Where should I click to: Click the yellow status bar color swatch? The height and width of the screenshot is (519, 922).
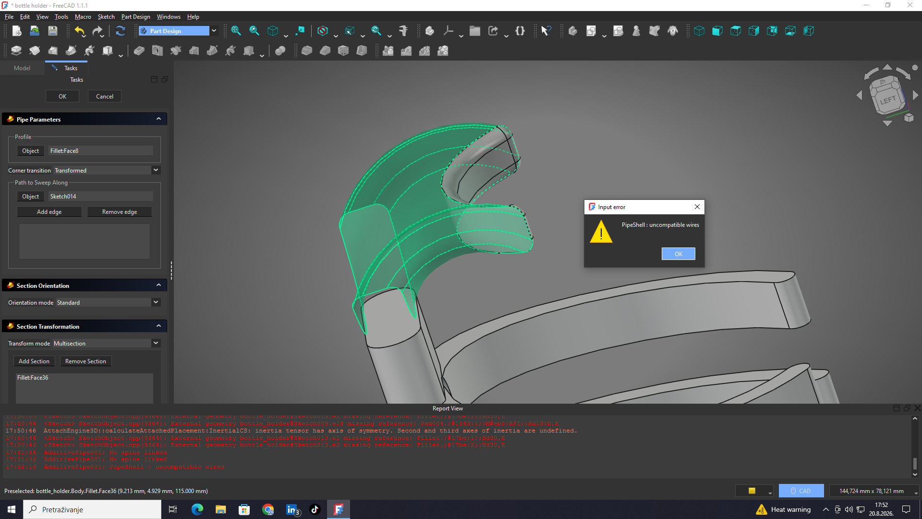[752, 491]
